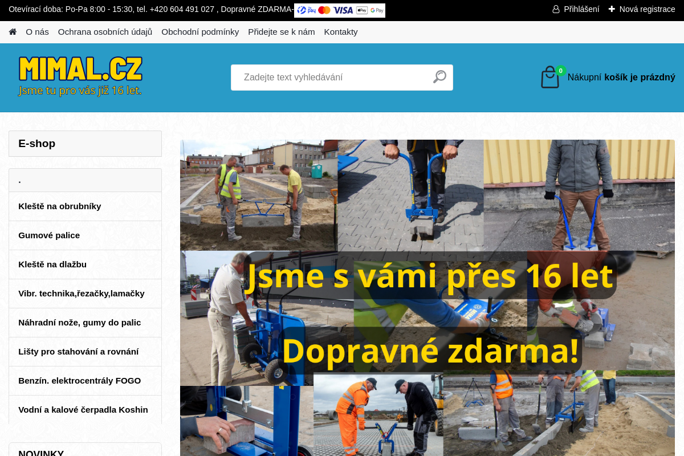Open the shopping bag cart icon
Screen dimensions: 684x456
click(549, 77)
